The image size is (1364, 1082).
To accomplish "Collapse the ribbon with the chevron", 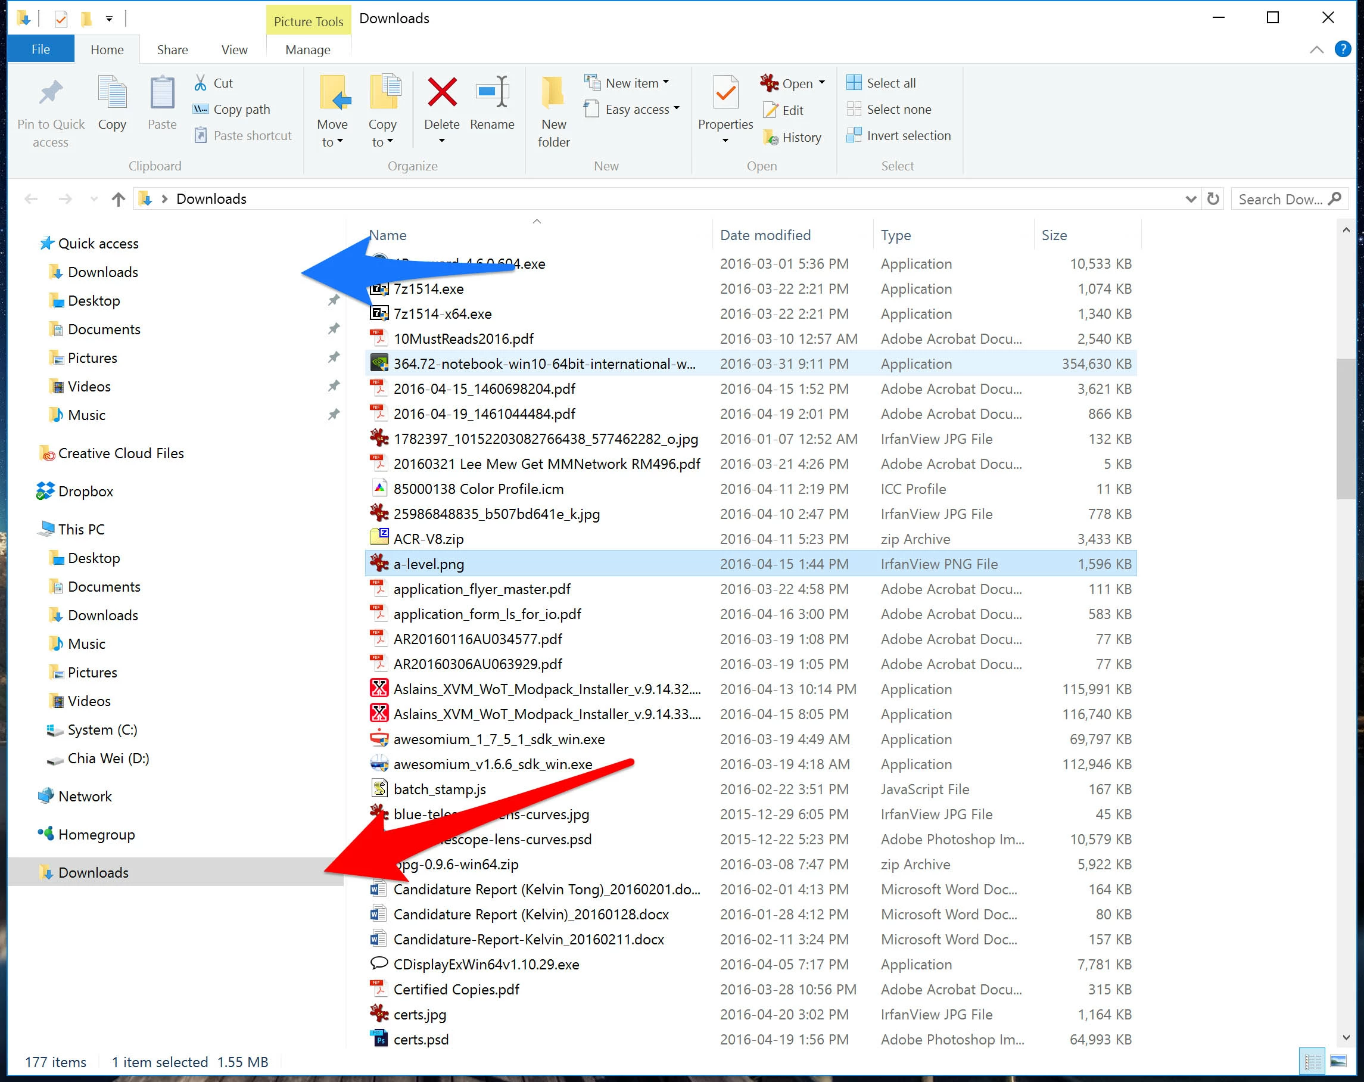I will 1316,50.
